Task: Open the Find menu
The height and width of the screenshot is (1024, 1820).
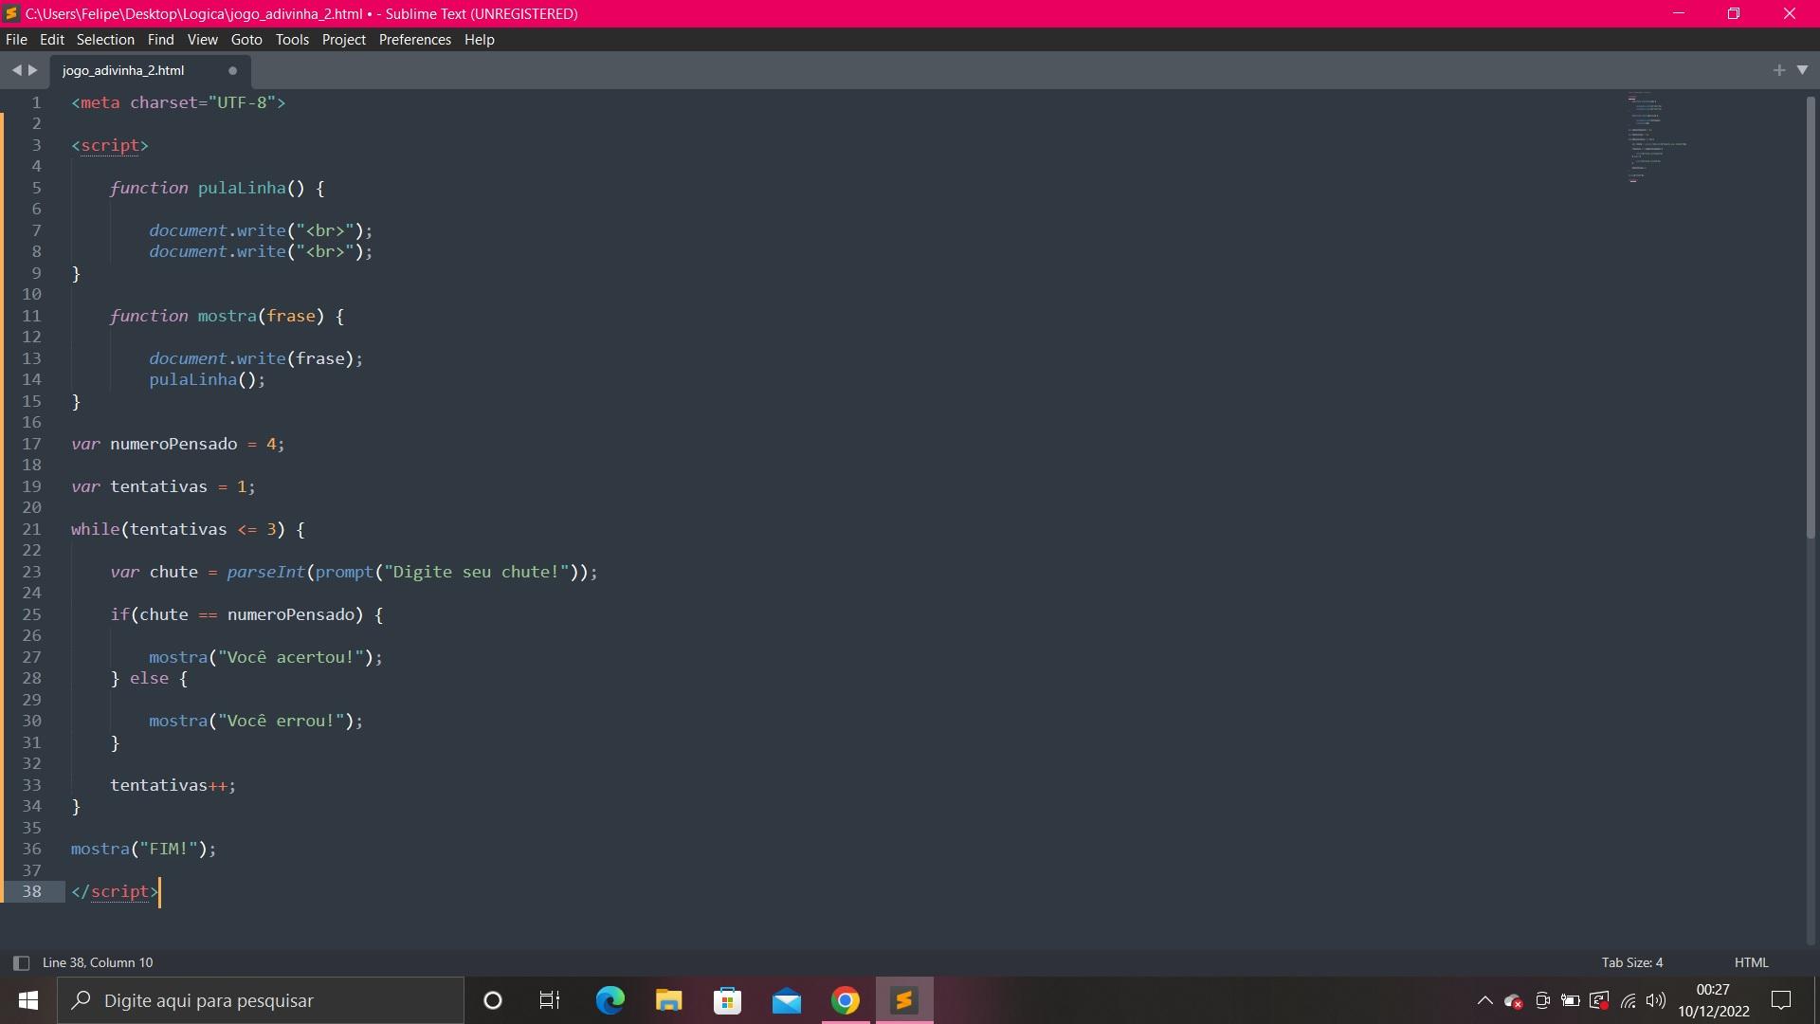Action: coord(160,40)
